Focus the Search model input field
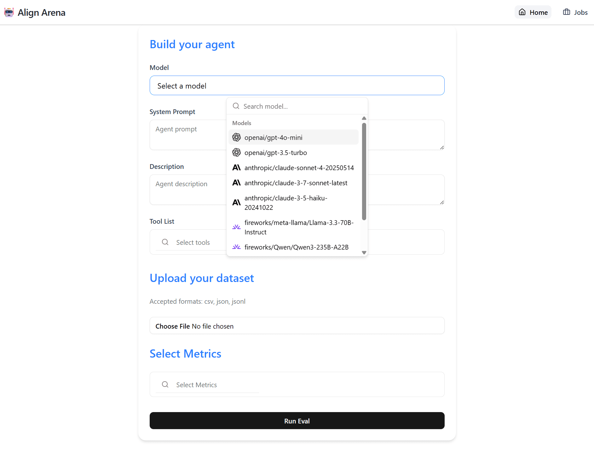594x454 pixels. pos(297,106)
